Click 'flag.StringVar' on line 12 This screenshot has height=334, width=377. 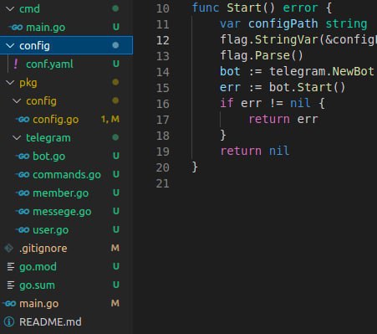[269, 39]
